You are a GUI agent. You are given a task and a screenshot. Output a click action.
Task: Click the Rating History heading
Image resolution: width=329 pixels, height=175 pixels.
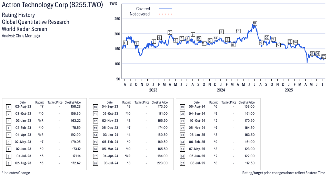18,15
